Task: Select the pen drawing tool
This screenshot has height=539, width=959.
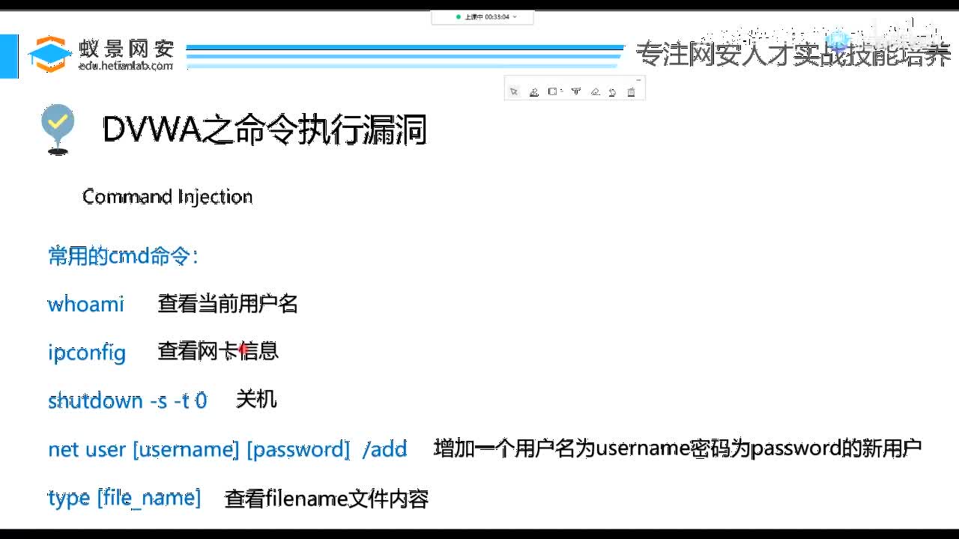Action: pos(534,91)
